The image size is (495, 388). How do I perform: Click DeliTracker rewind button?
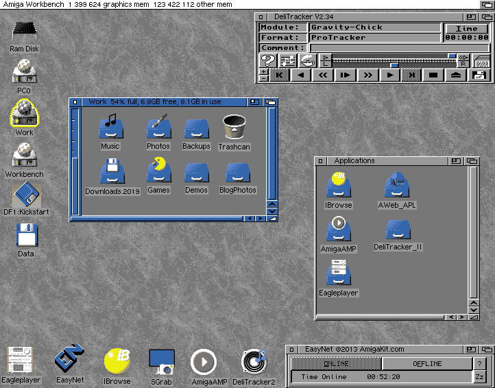322,75
